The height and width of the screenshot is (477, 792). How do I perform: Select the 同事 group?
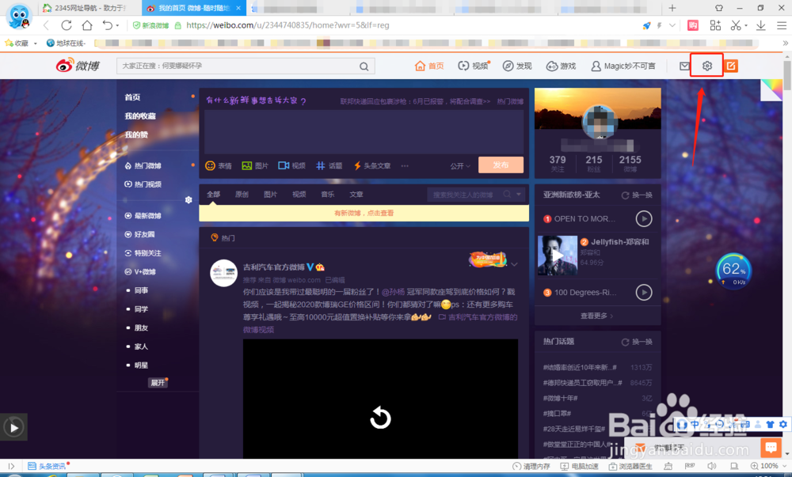pyautogui.click(x=141, y=290)
